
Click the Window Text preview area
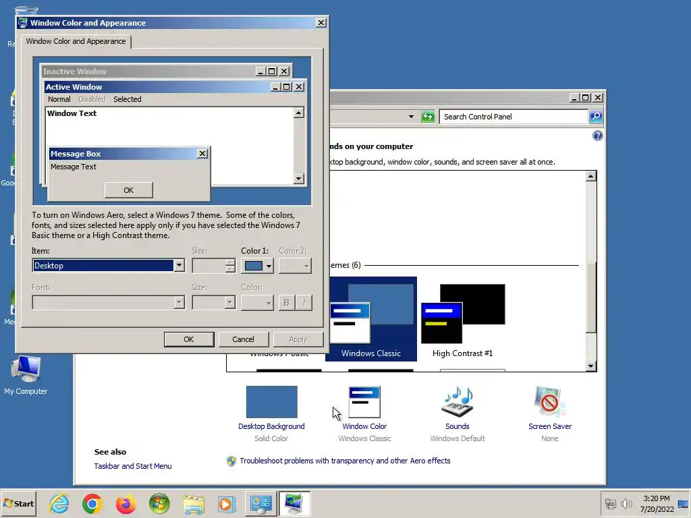[169, 146]
